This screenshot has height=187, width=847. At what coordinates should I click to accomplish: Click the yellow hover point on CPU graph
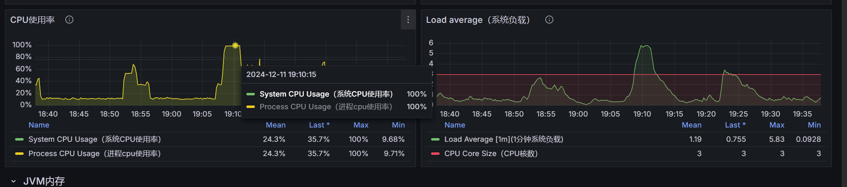pyautogui.click(x=235, y=45)
